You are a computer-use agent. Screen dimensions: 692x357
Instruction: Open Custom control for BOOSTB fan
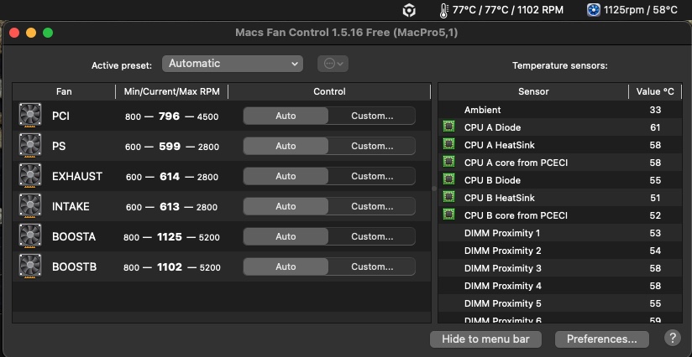[x=371, y=266]
